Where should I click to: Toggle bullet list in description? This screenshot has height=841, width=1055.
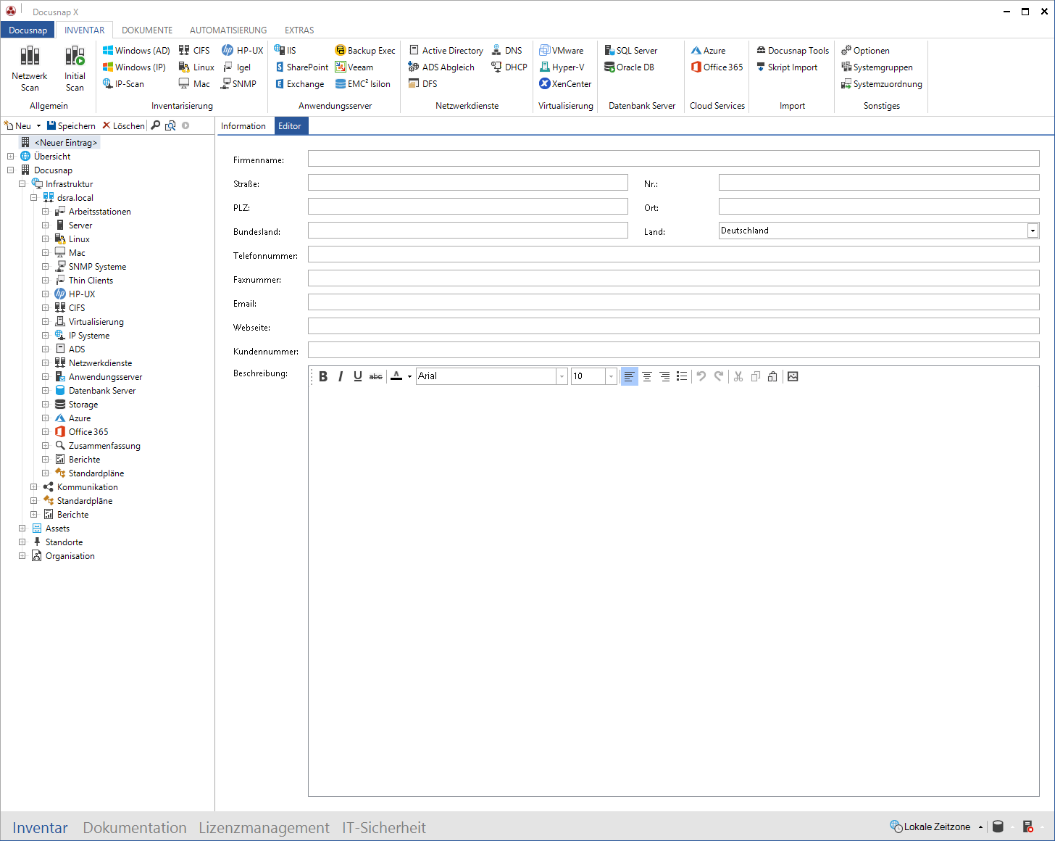point(682,376)
